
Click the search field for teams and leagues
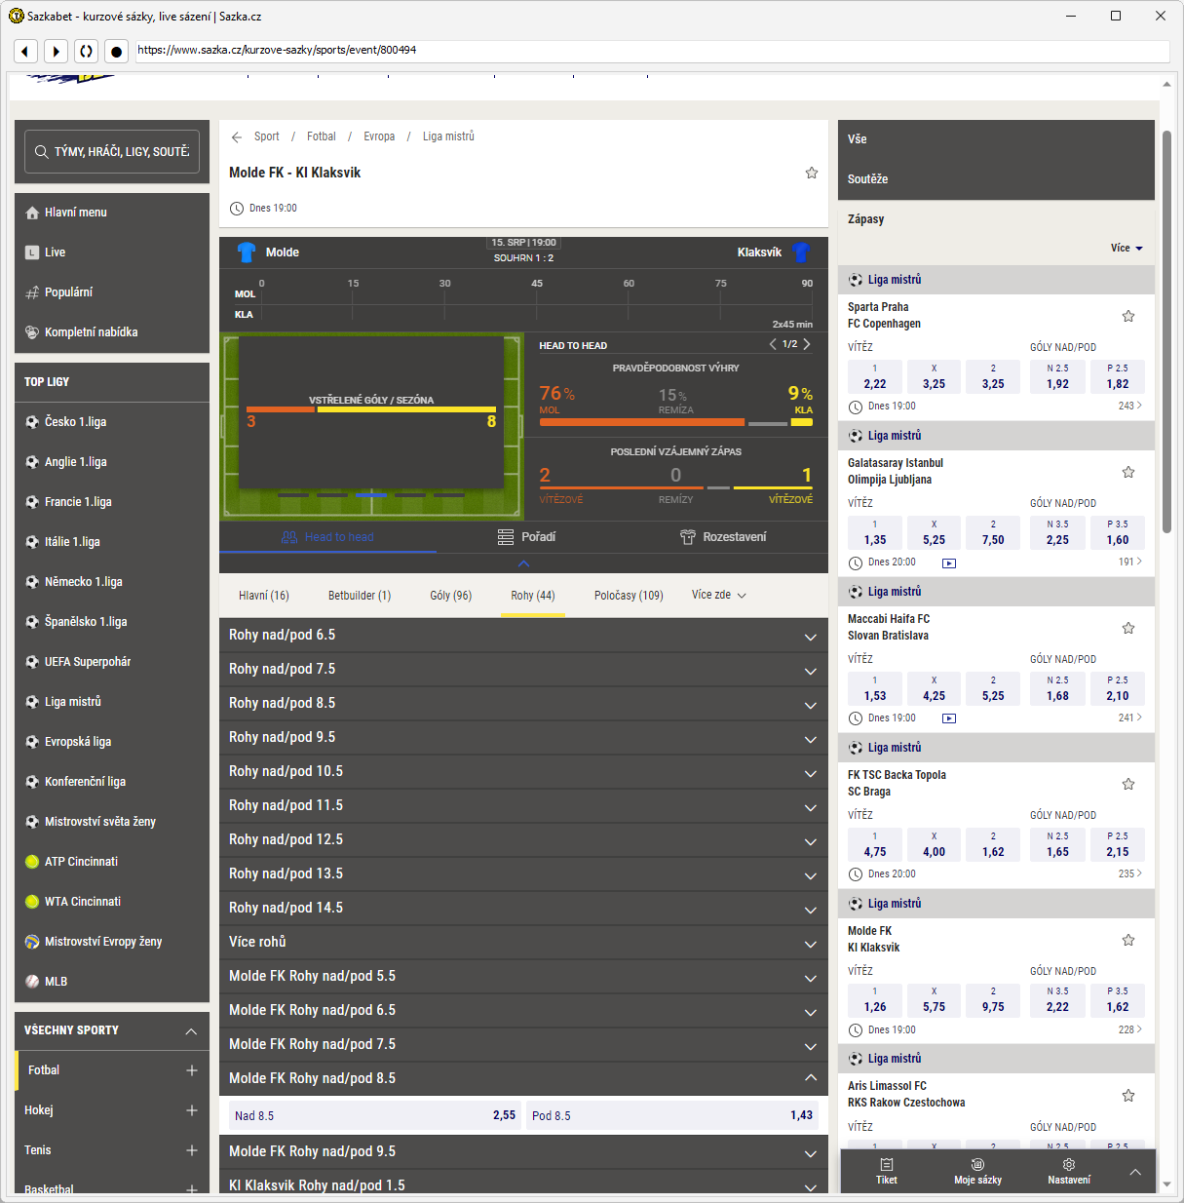(x=112, y=152)
